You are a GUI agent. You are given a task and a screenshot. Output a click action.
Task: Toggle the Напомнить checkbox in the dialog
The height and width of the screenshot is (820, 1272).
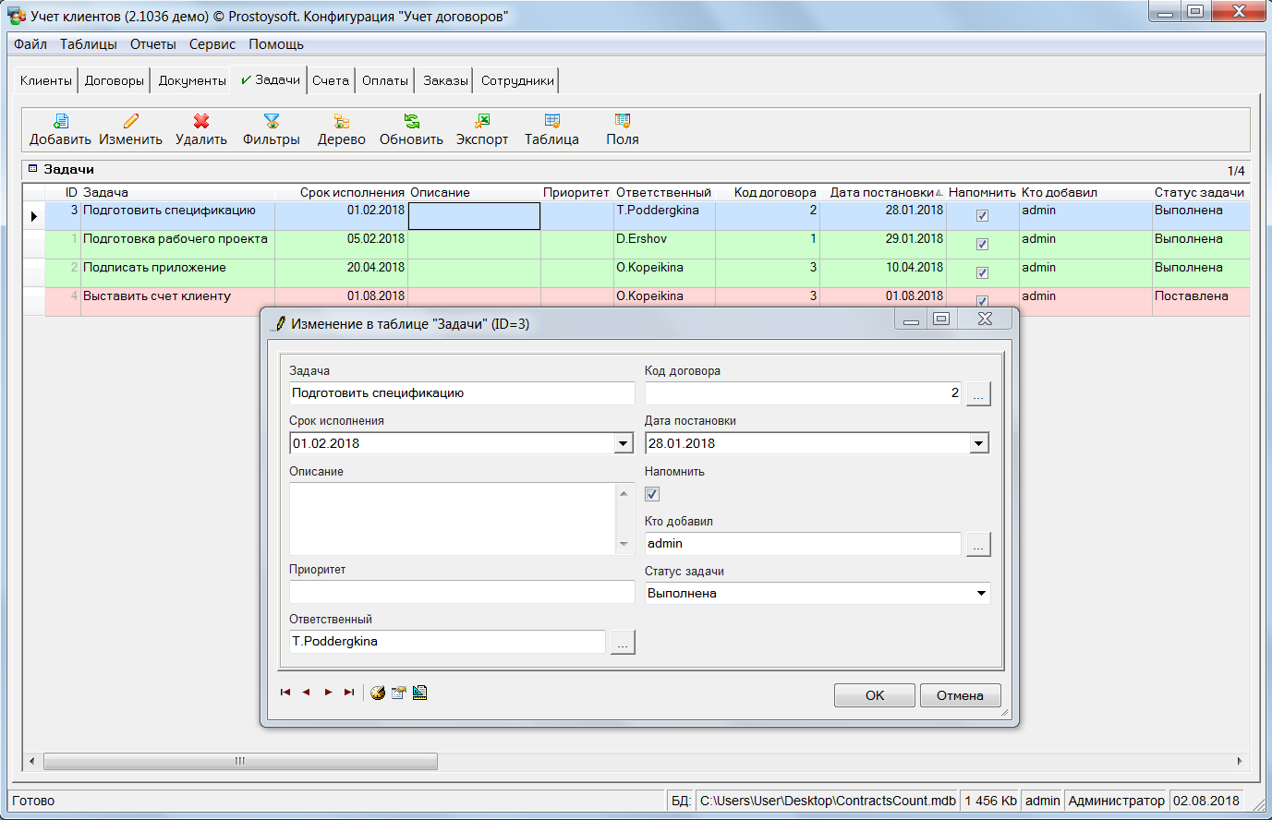tap(652, 494)
